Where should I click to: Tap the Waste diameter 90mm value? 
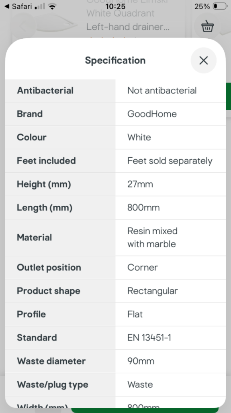[141, 361]
